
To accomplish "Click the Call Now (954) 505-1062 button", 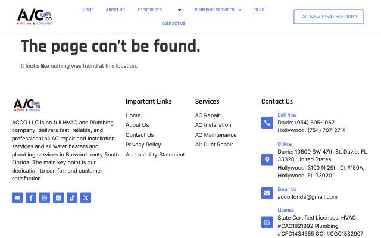I will 329,17.
